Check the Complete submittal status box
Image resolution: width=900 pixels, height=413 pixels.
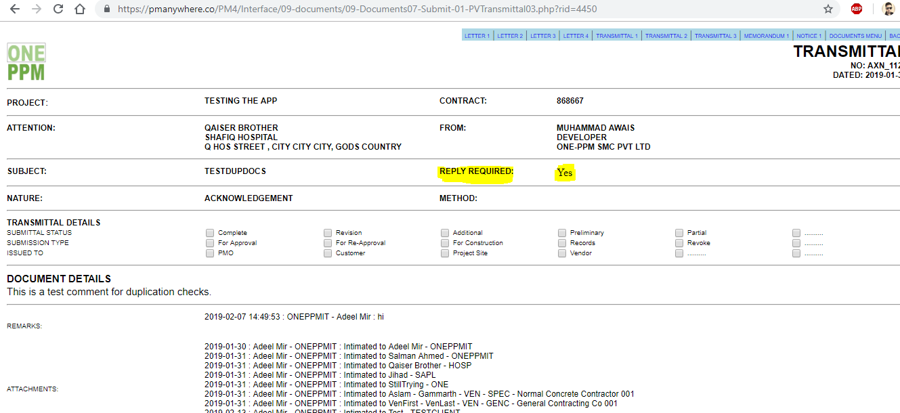(210, 233)
